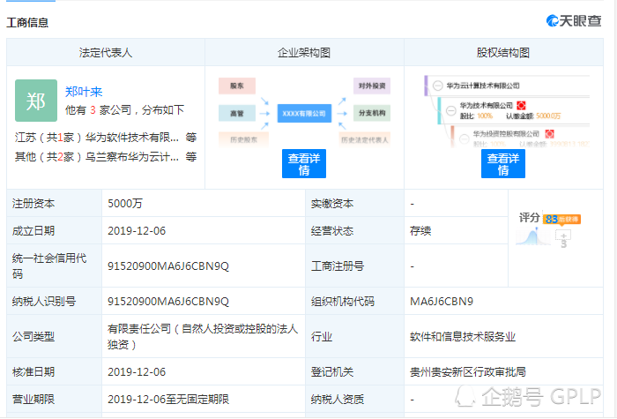This screenshot has height=419, width=617.
Task: Click the red icon beside 华为投资控股有限公司
Action: pos(549,134)
